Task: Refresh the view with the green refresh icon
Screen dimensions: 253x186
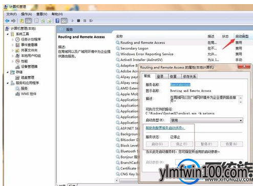Action: coord(43,21)
